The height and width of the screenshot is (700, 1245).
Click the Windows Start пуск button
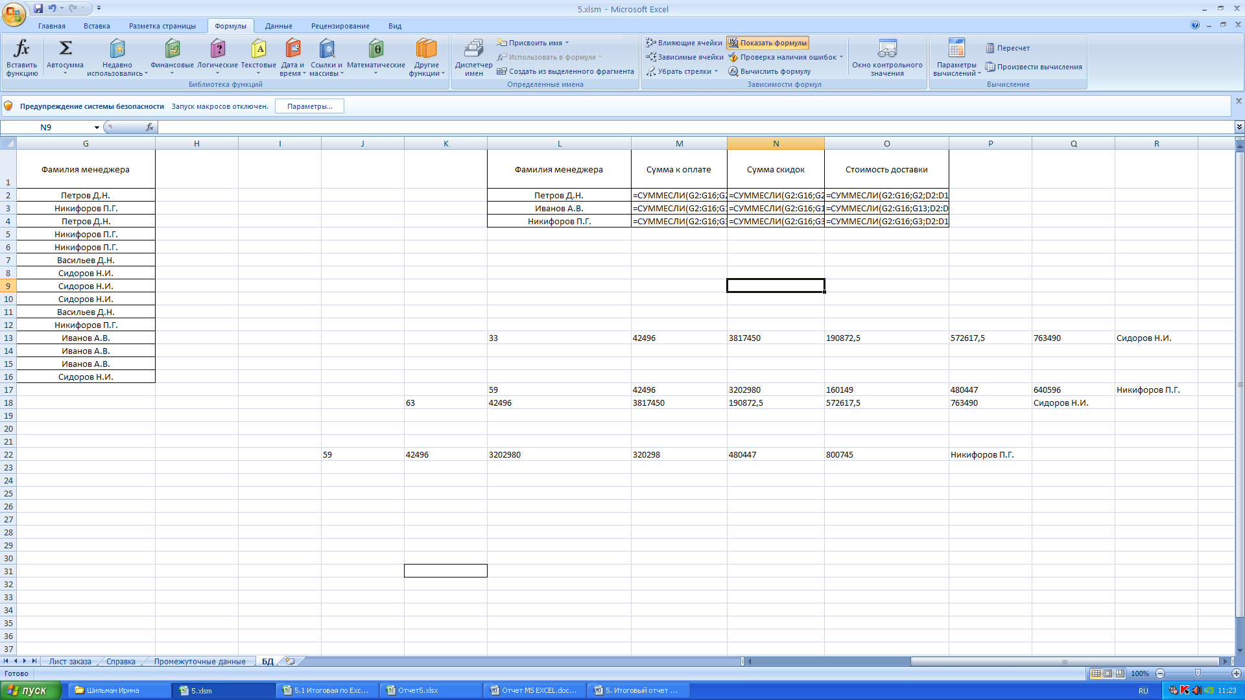coord(30,690)
